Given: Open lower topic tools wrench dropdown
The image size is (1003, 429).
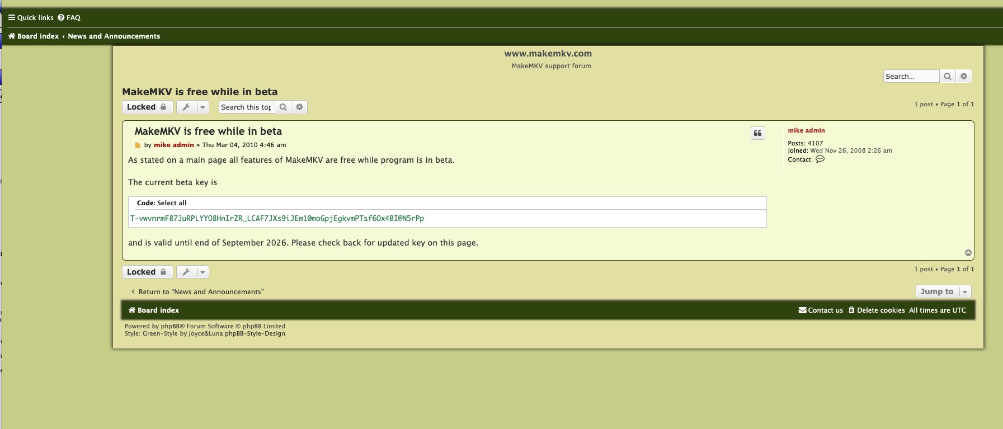Looking at the screenshot, I should 192,272.
